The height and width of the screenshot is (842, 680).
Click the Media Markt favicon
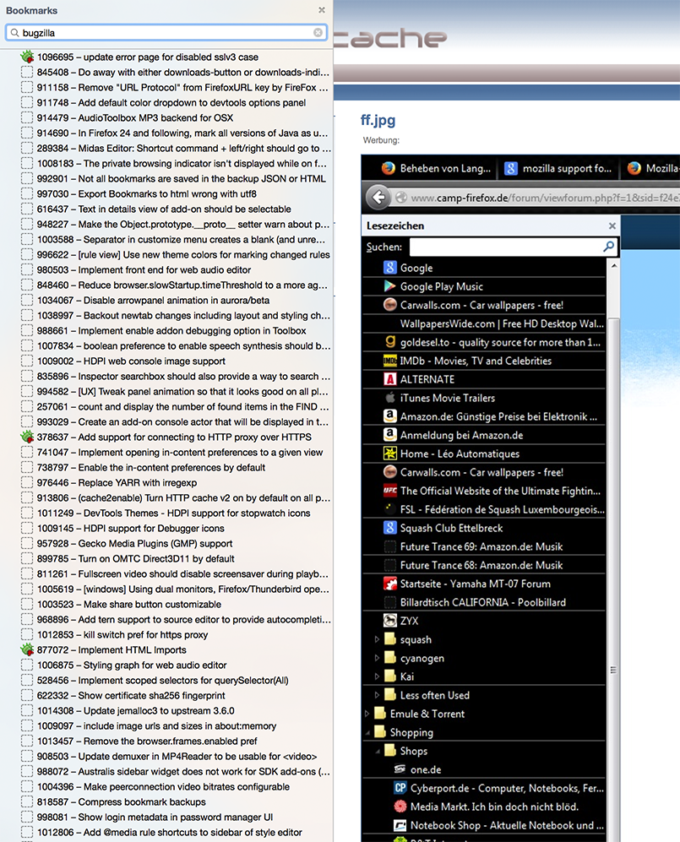400,807
